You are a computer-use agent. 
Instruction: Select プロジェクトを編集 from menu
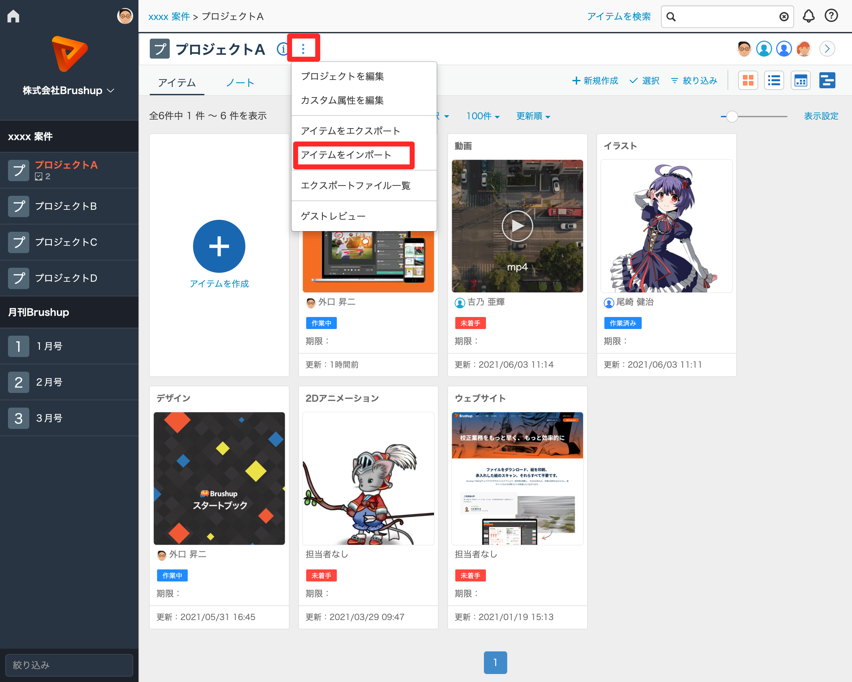click(364, 76)
